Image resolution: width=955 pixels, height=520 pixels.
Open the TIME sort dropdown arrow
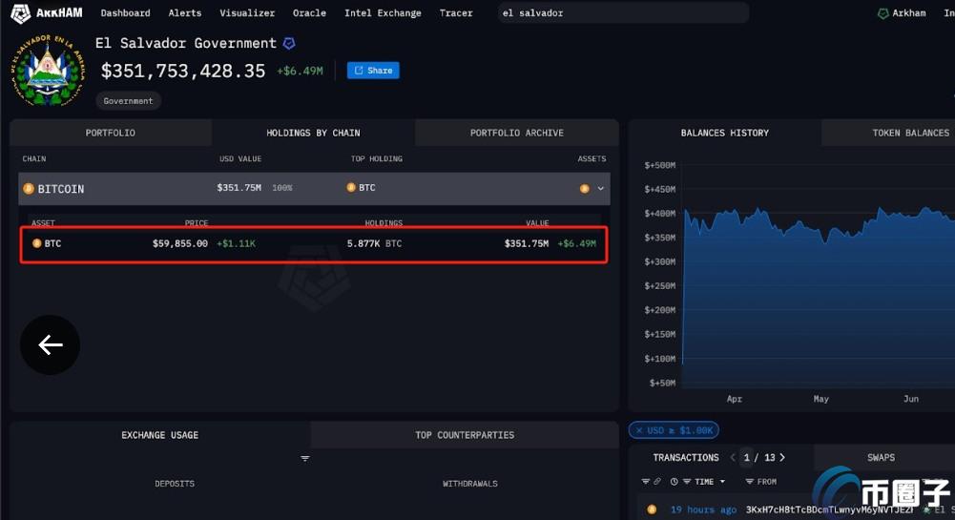(x=722, y=482)
